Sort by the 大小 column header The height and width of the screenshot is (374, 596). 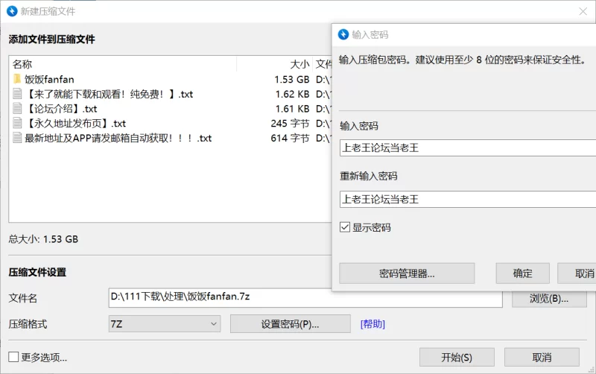click(299, 64)
